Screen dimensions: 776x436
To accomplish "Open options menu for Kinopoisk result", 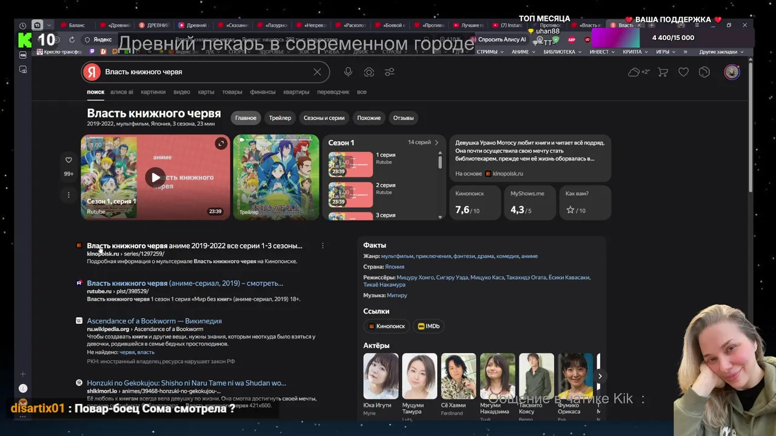I will pyautogui.click(x=323, y=246).
